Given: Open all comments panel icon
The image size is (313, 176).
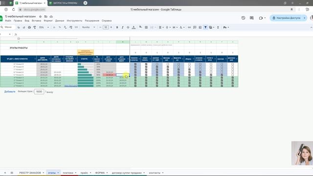Looking at the screenshot, I should pyautogui.click(x=251, y=18).
